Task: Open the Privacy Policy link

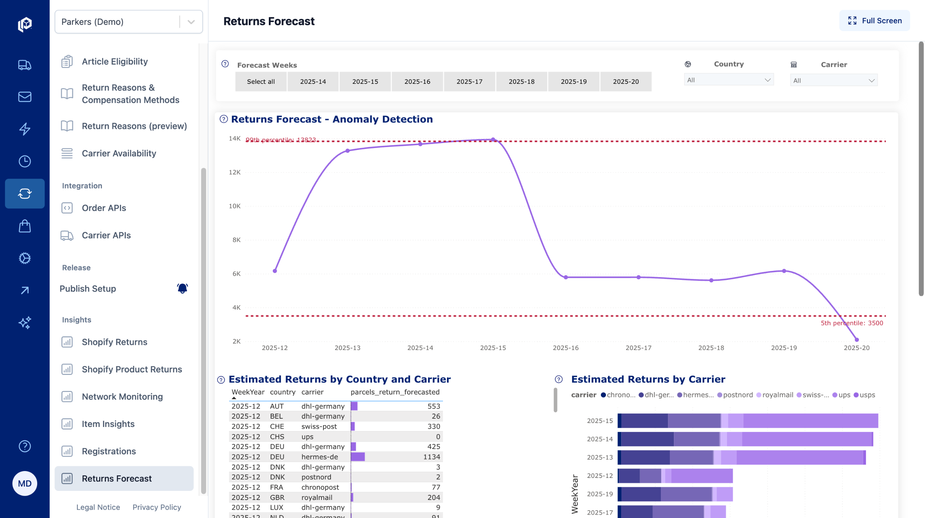Action: [x=156, y=507]
